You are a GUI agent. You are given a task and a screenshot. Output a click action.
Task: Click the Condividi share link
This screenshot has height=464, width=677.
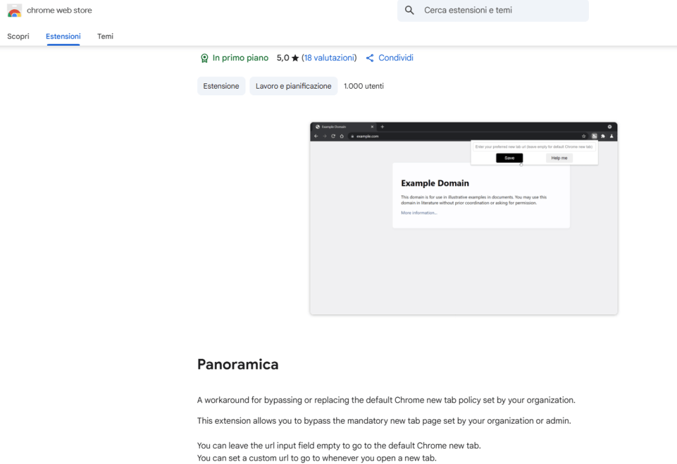point(396,58)
